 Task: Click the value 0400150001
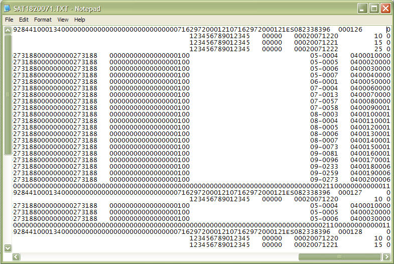click(x=370, y=147)
